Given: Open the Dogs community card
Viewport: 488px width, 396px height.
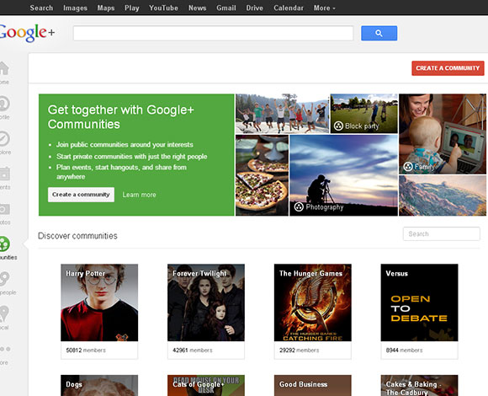Looking at the screenshot, I should 99,385.
